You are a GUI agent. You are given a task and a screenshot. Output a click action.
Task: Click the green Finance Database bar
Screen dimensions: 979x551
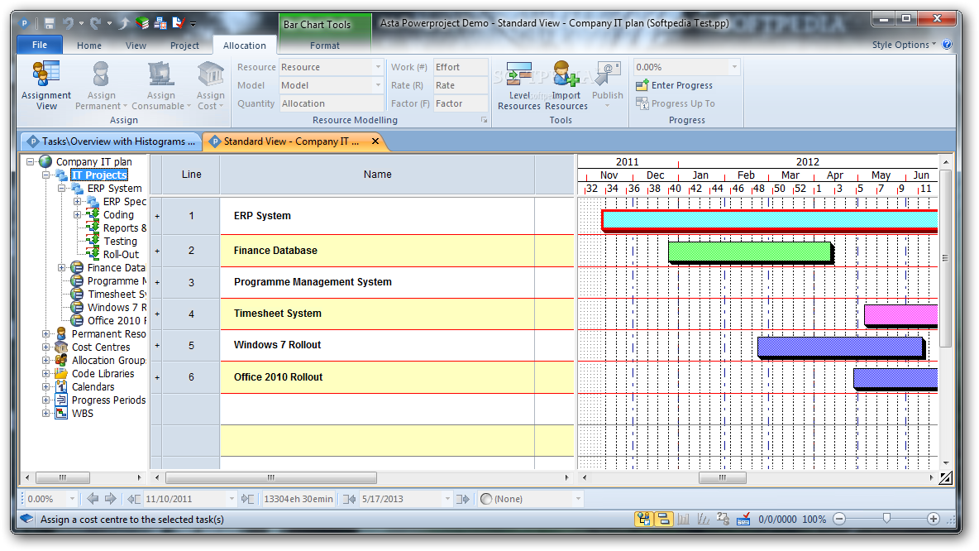coord(750,252)
